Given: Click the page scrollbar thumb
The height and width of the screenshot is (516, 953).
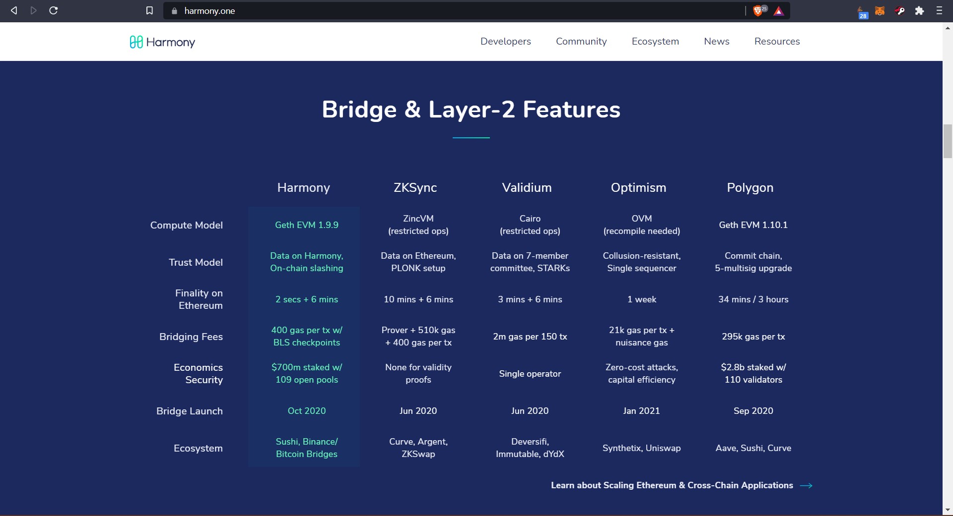Looking at the screenshot, I should pyautogui.click(x=948, y=141).
